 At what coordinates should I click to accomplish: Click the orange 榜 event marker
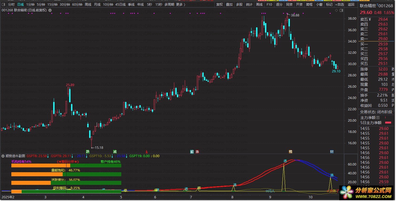(x=291, y=151)
